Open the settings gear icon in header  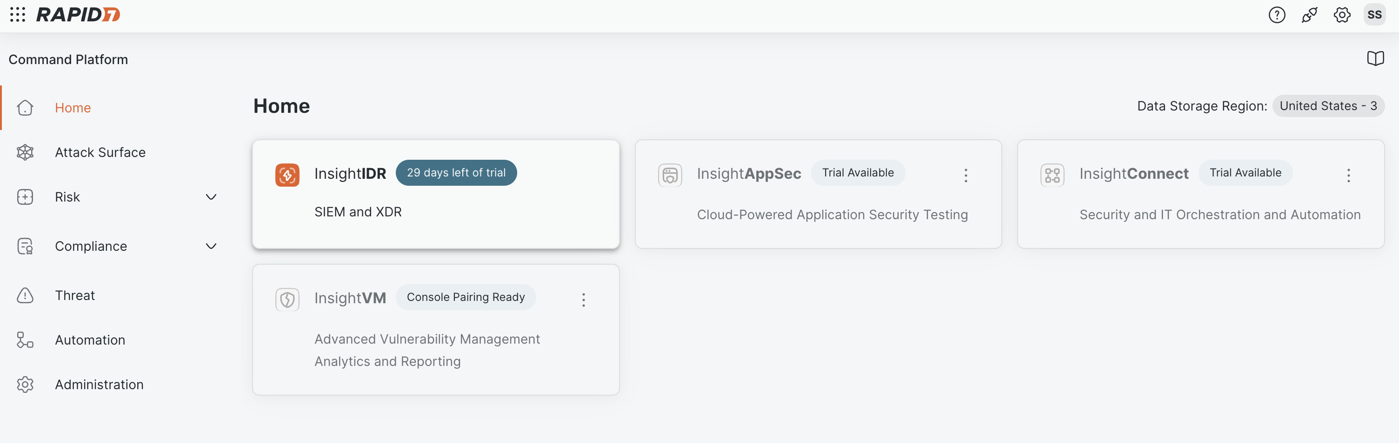tap(1341, 15)
